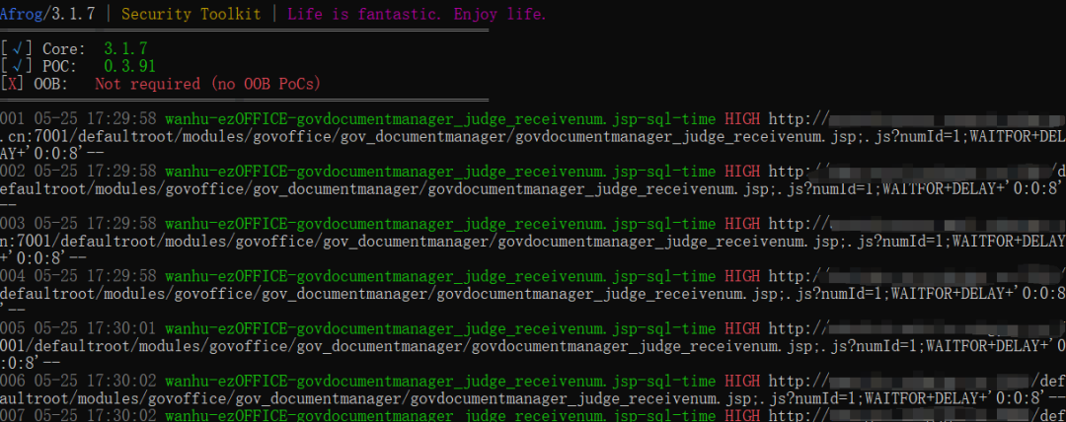
Task: Select the Core version value 3.1.7
Action: click(x=125, y=49)
